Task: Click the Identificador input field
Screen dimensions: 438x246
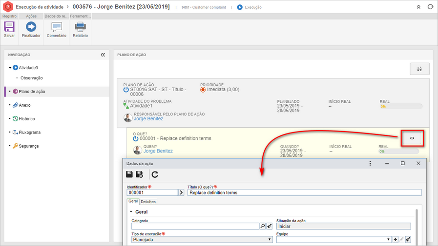Action: tap(152, 192)
